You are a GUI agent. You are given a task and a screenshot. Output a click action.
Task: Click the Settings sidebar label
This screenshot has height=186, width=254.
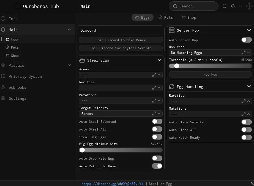pos(18,98)
